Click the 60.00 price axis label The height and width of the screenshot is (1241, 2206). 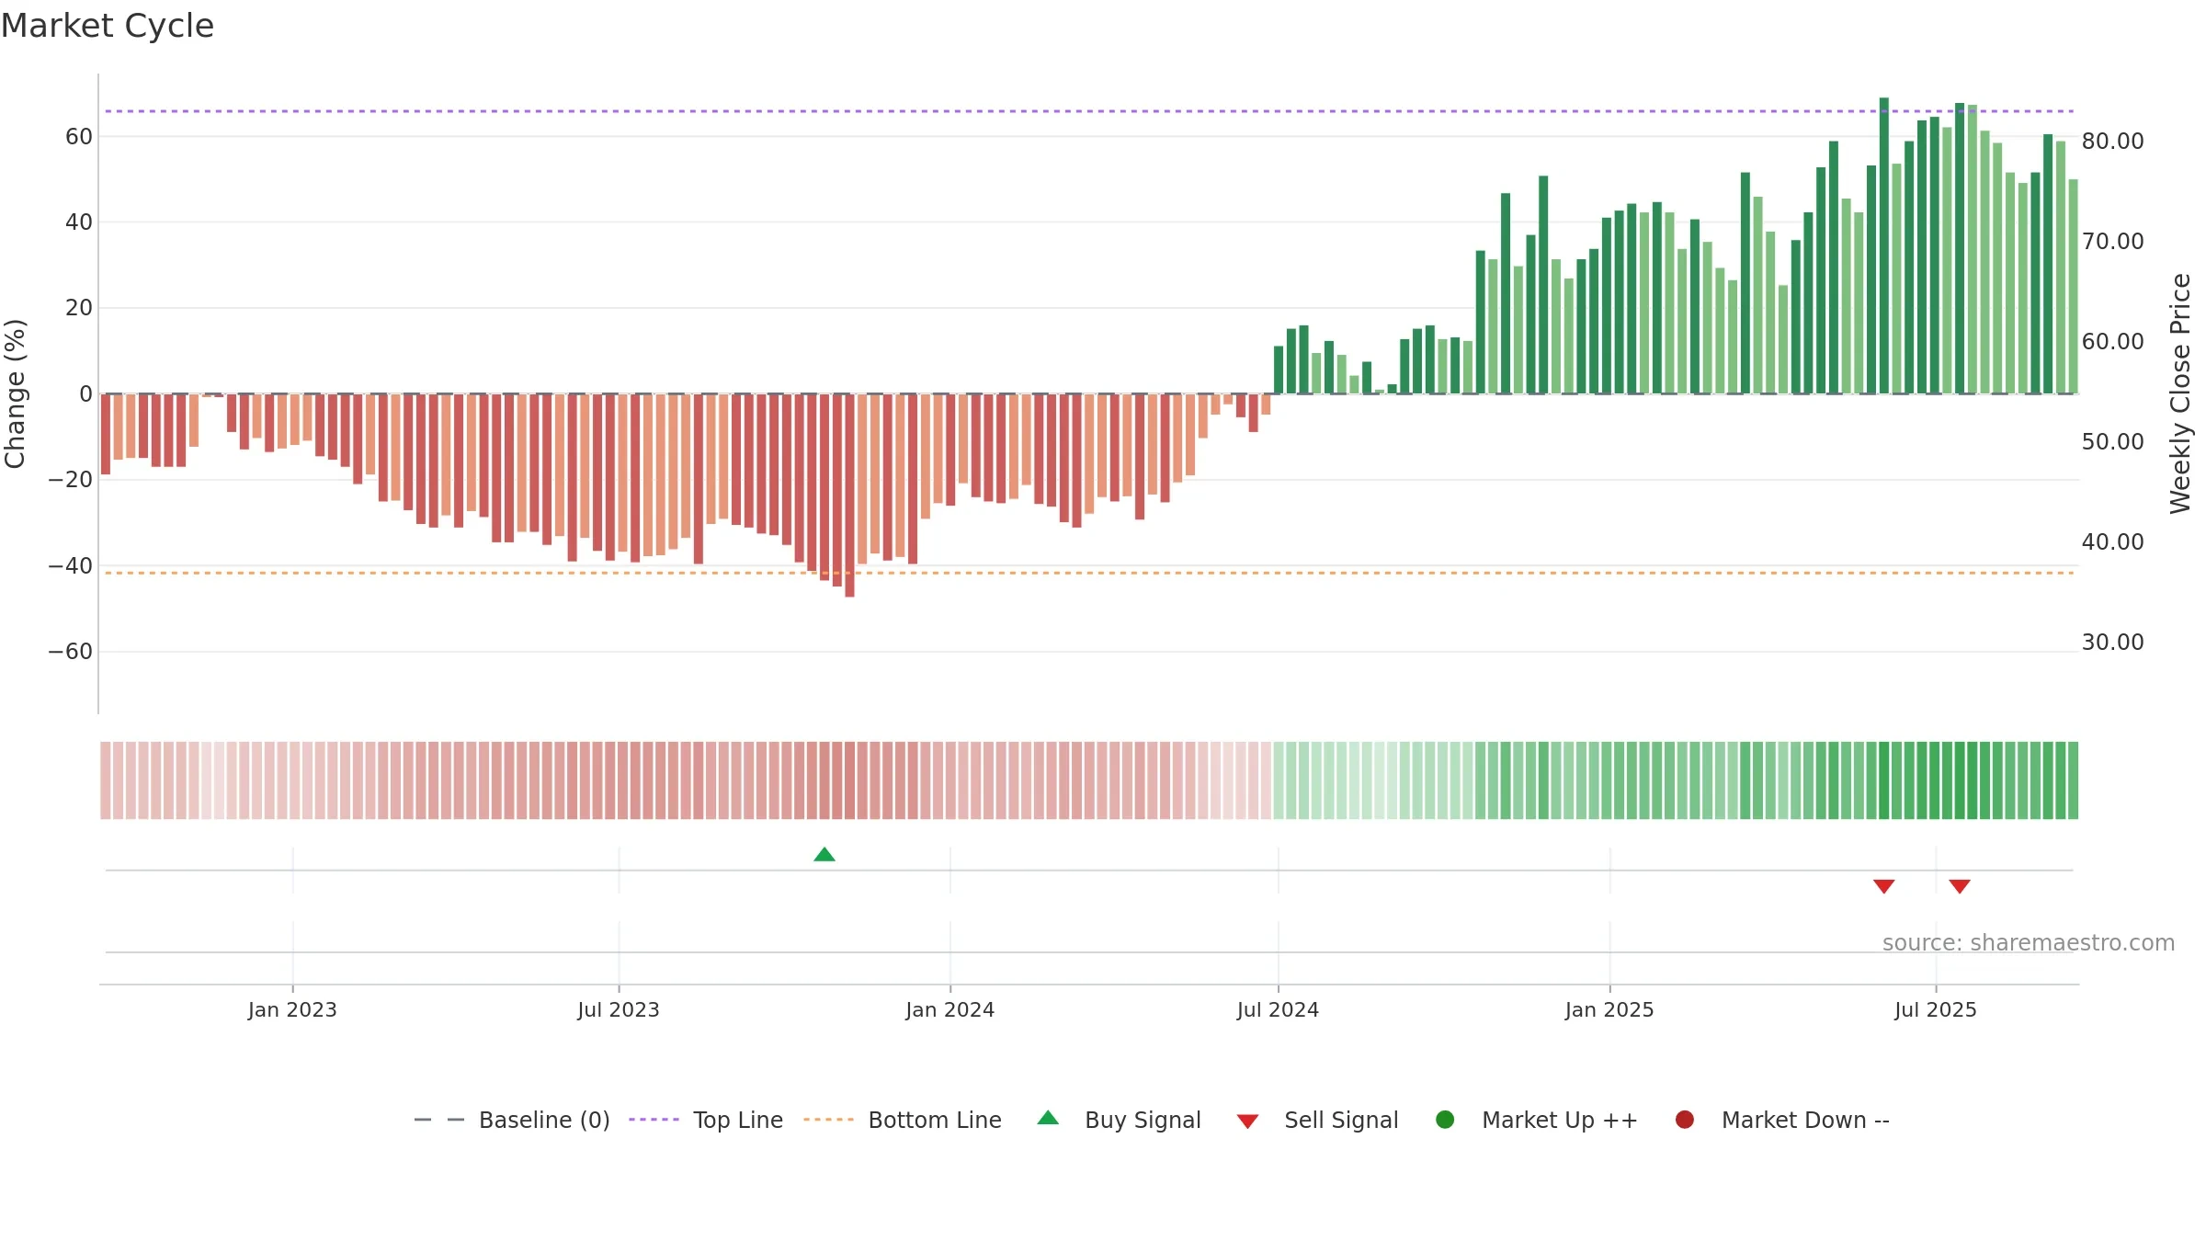click(2113, 342)
